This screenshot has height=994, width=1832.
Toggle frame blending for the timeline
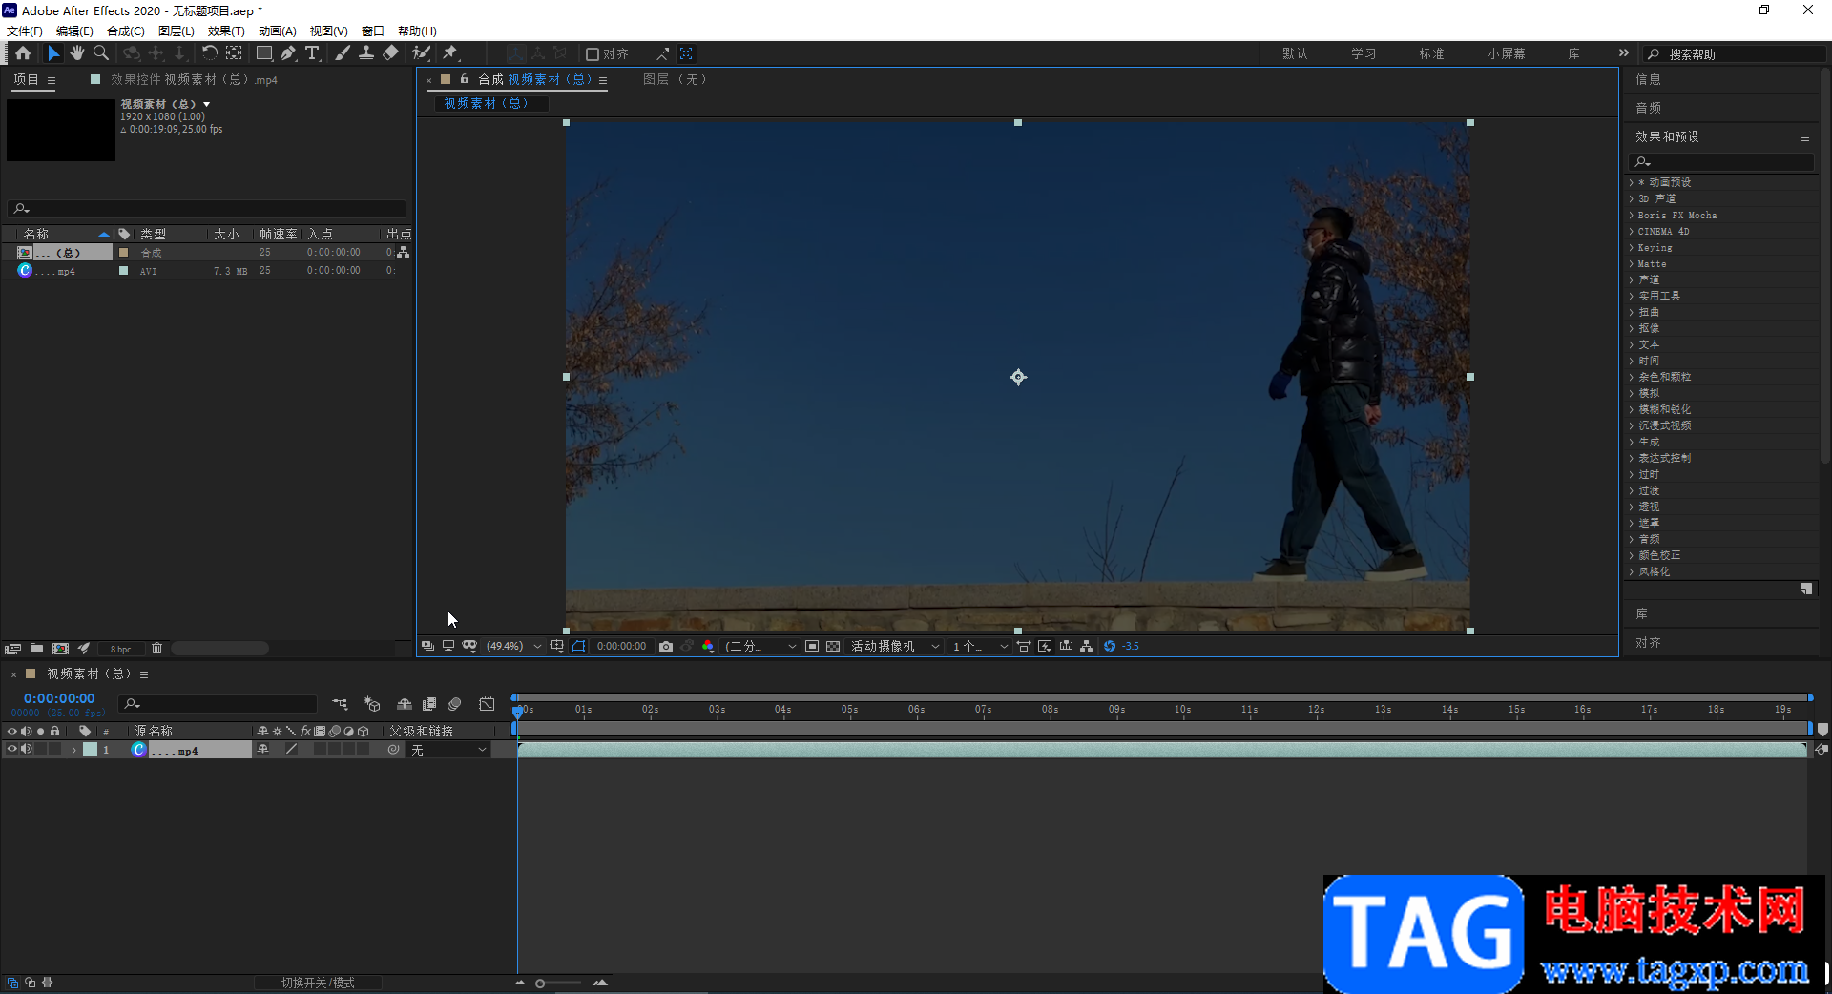(429, 704)
